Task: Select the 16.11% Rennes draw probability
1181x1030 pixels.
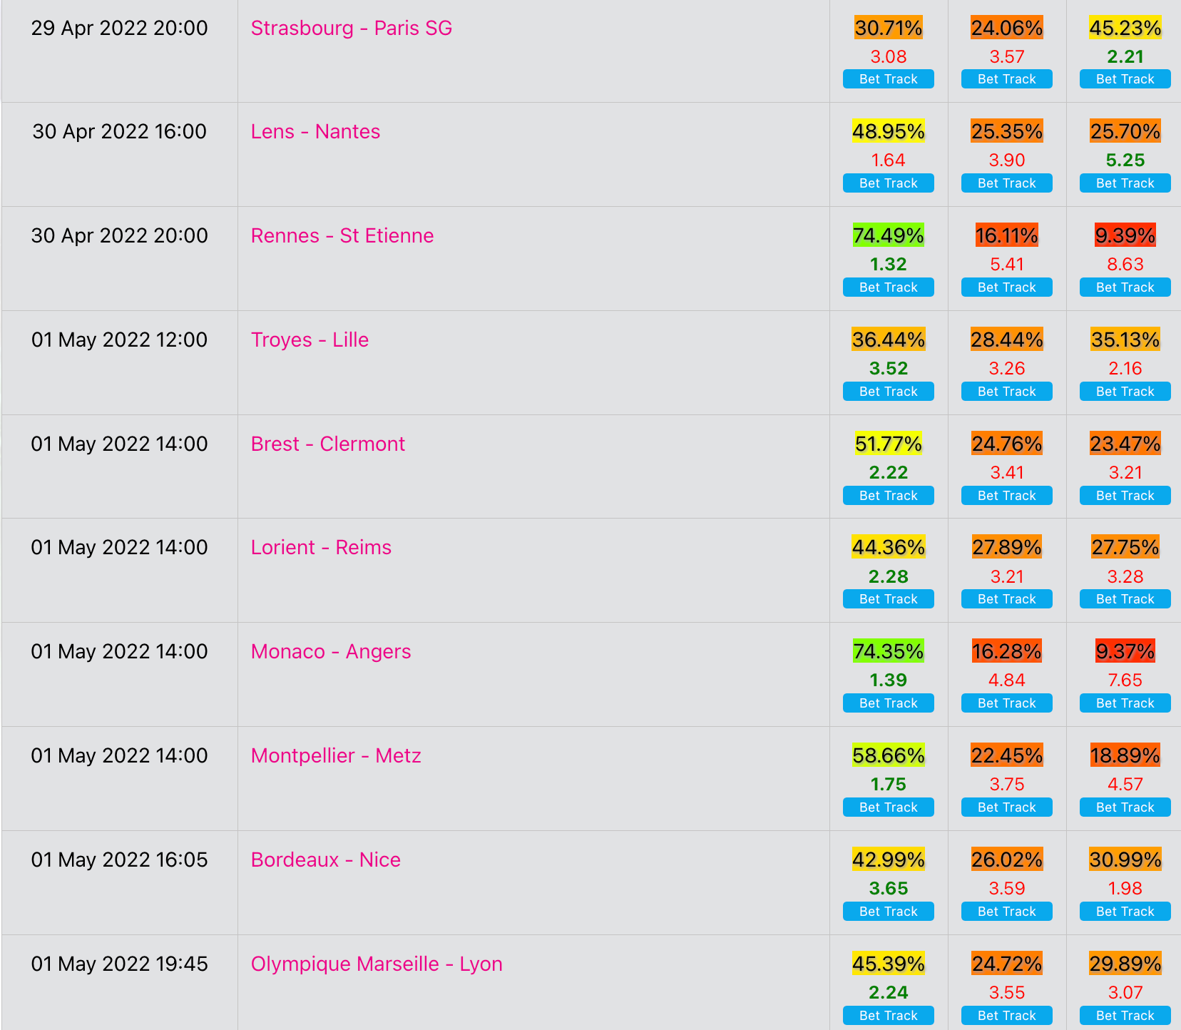Action: pyautogui.click(x=1007, y=235)
